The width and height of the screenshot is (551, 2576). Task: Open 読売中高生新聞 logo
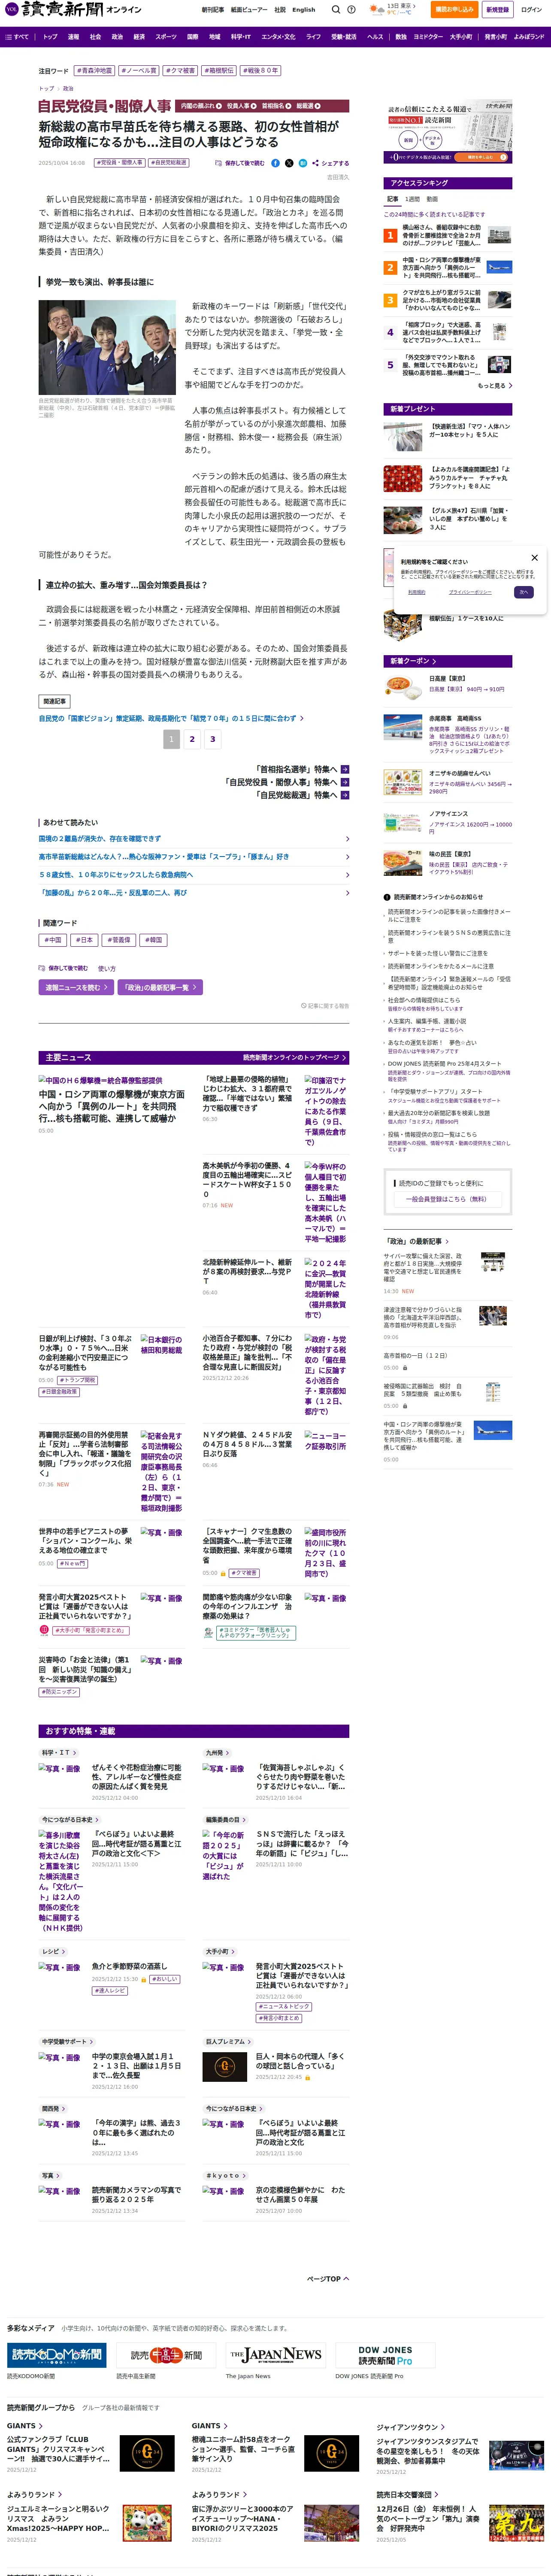tap(166, 2355)
